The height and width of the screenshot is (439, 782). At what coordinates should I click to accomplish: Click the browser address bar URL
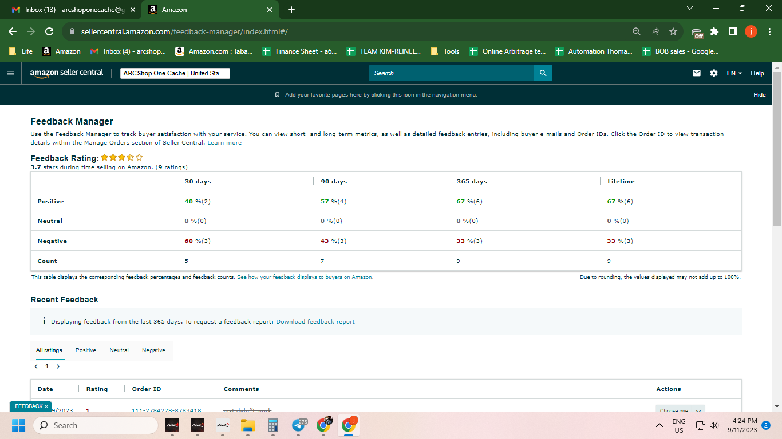184,31
